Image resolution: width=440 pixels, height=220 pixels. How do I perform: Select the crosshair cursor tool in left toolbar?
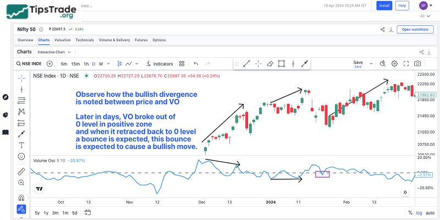tap(21, 78)
